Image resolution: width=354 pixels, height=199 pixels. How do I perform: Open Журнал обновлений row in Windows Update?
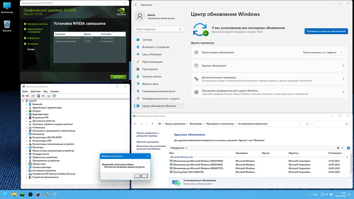pyautogui.click(x=269, y=66)
